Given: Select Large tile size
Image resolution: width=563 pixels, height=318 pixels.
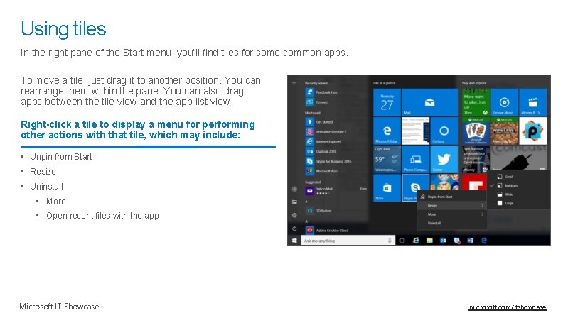Looking at the screenshot, I should pos(519,203).
